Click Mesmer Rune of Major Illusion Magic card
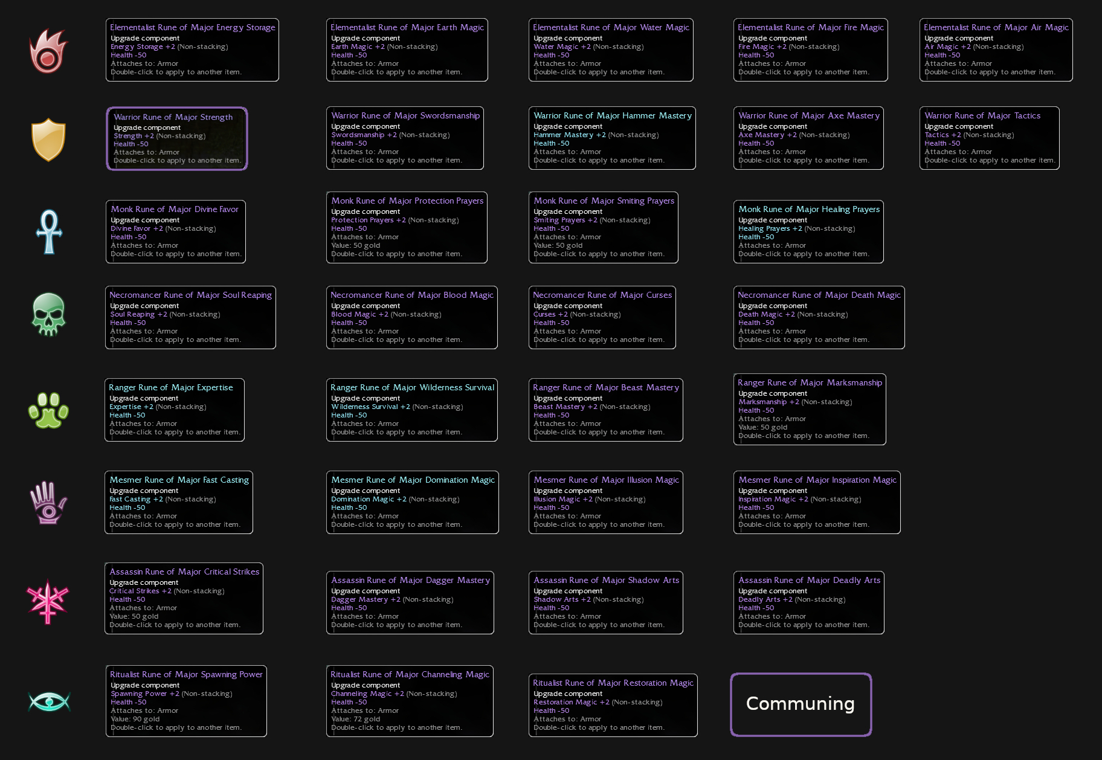 [x=605, y=503]
